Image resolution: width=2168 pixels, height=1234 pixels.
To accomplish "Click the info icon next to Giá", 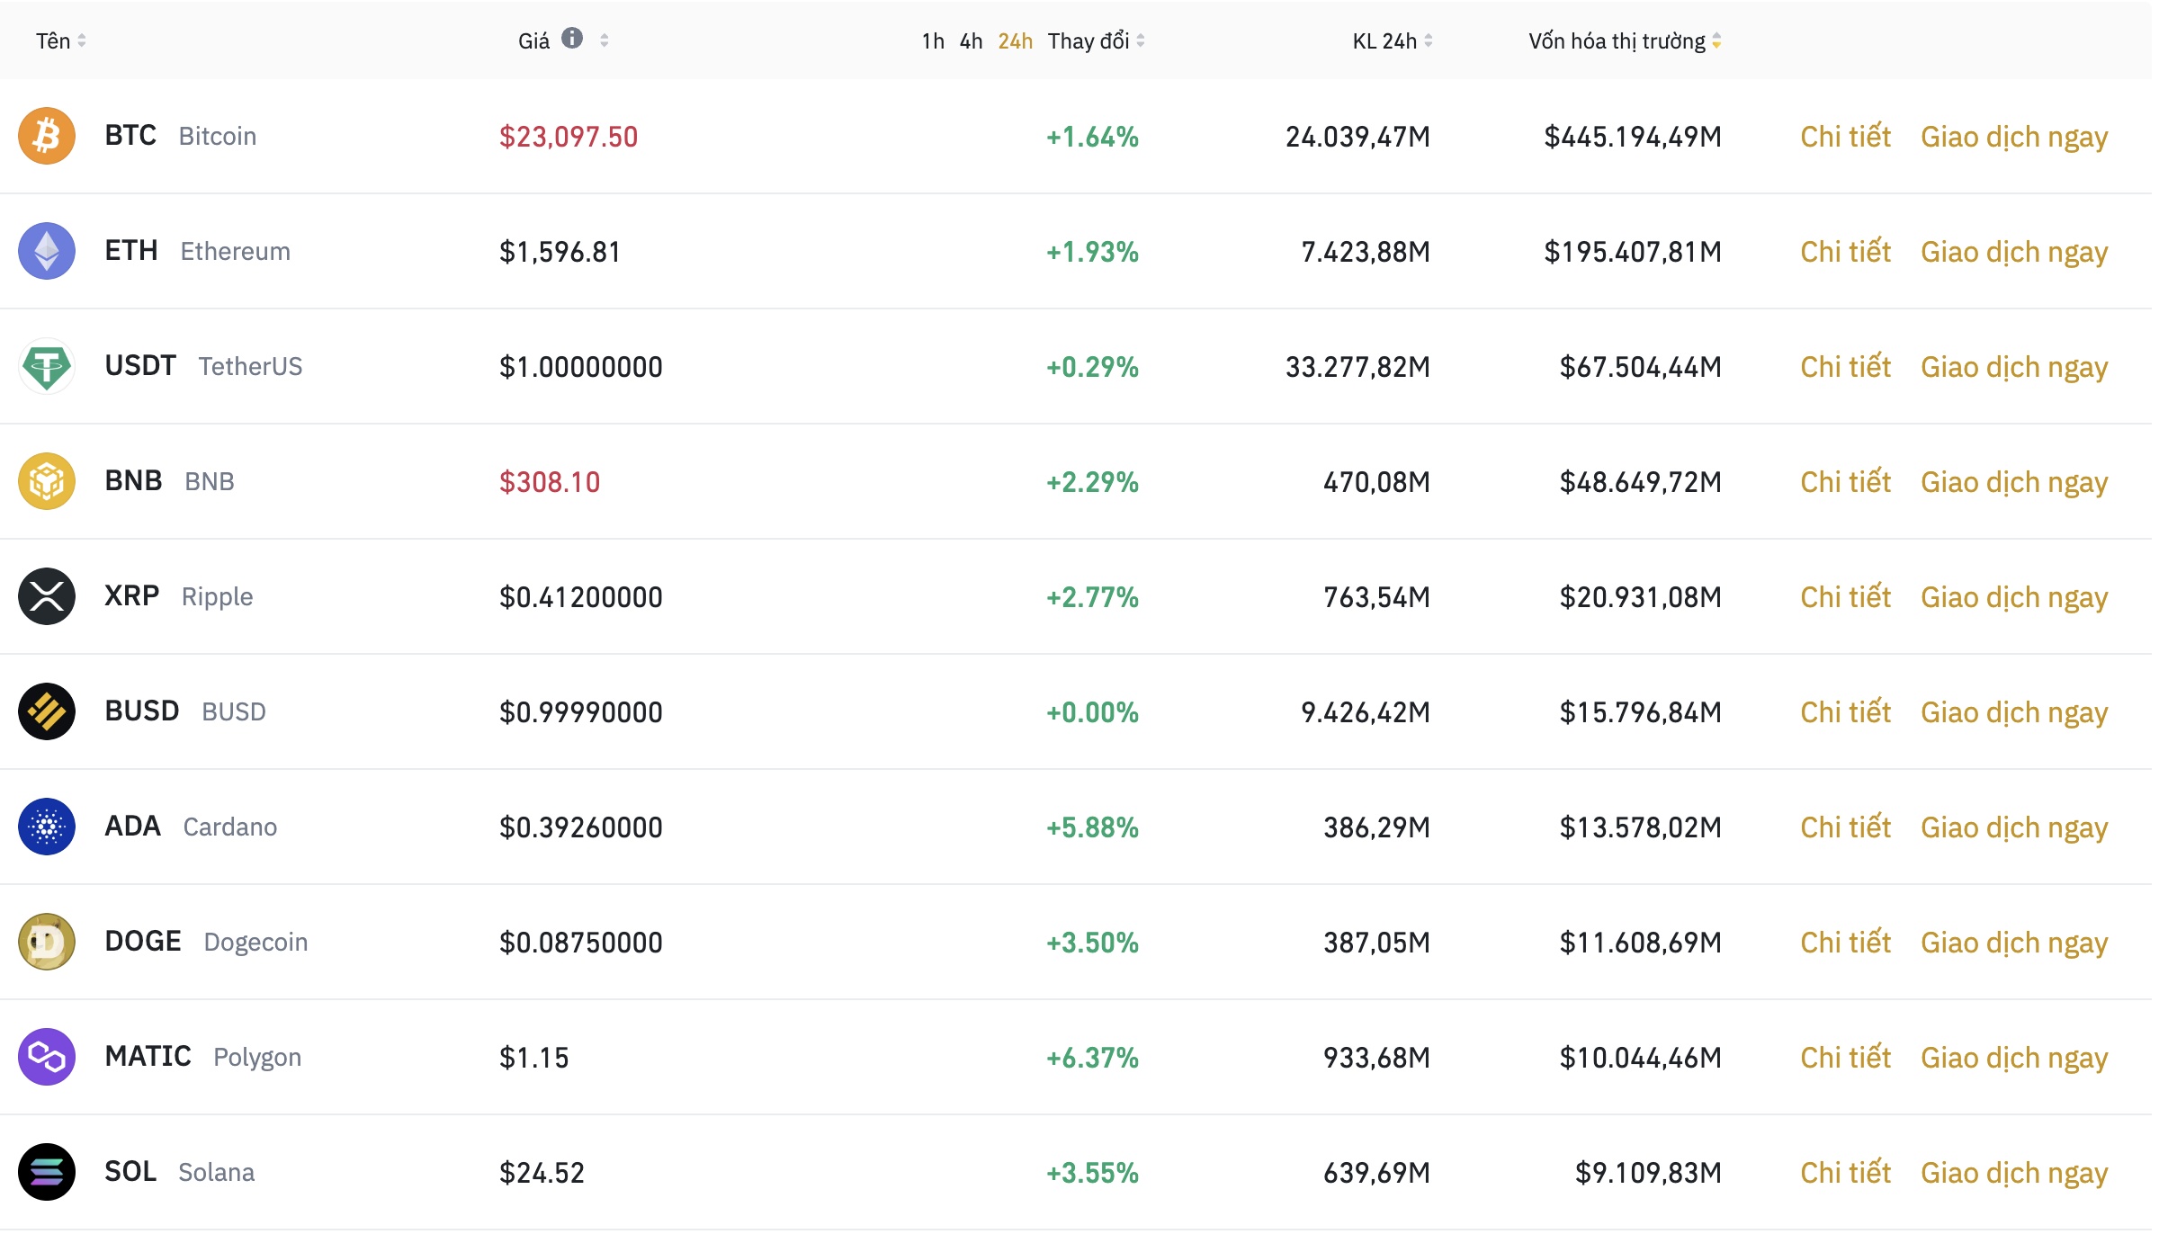I will 572,39.
